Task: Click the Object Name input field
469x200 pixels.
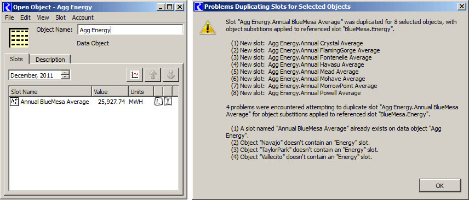Action: (130, 30)
